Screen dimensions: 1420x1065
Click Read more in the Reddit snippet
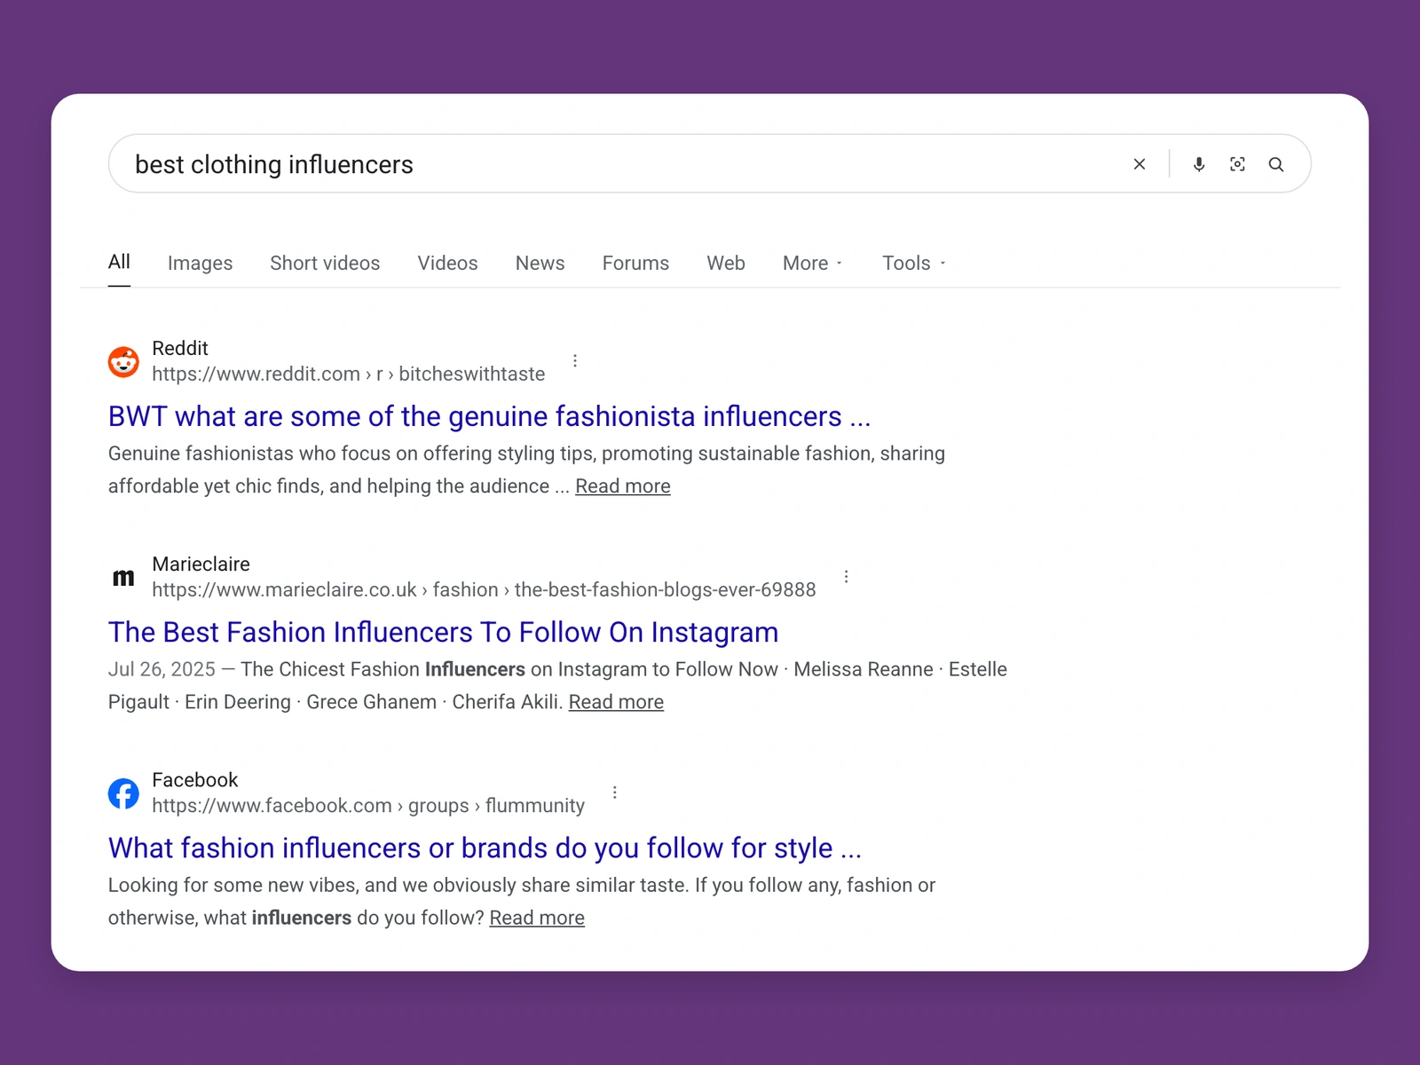pos(623,486)
